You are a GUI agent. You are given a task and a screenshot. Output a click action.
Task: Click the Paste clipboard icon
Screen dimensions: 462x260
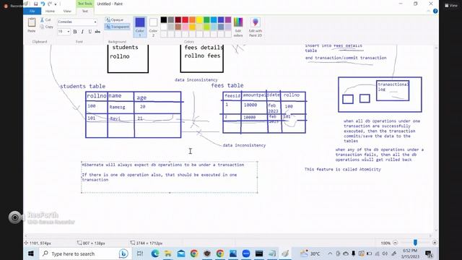(32, 22)
